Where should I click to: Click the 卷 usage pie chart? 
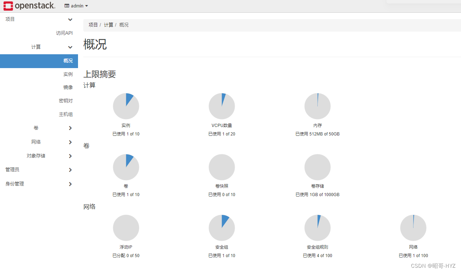[126, 167]
